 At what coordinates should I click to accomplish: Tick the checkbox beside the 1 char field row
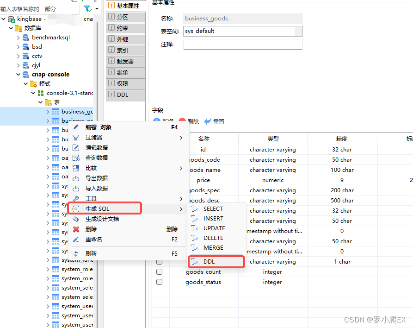(159, 261)
